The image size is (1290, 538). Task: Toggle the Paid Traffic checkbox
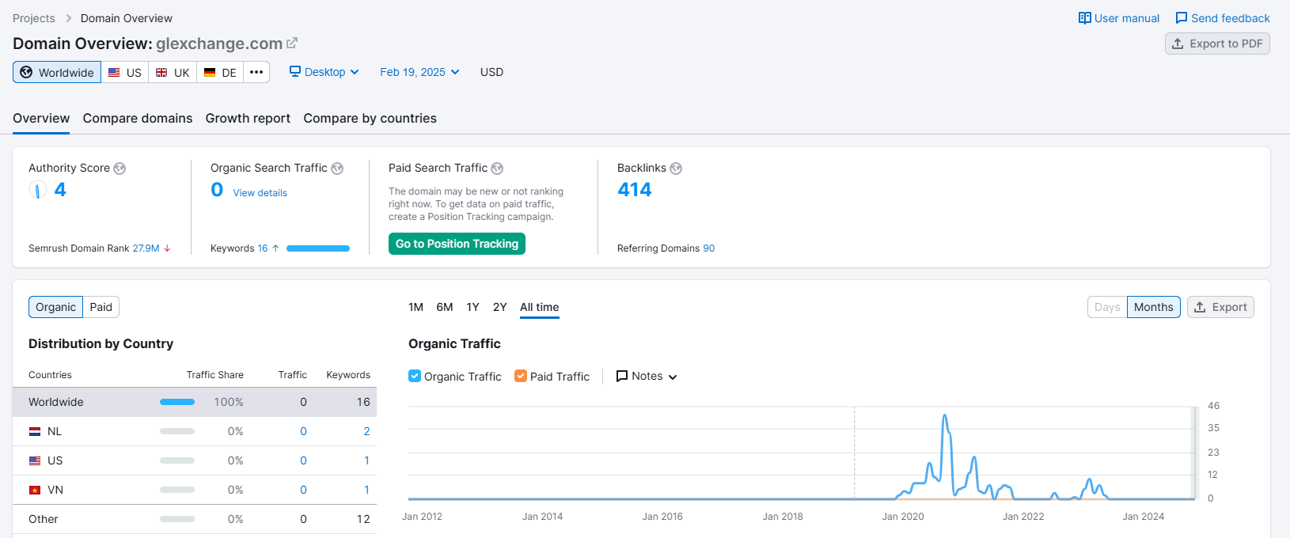point(521,376)
